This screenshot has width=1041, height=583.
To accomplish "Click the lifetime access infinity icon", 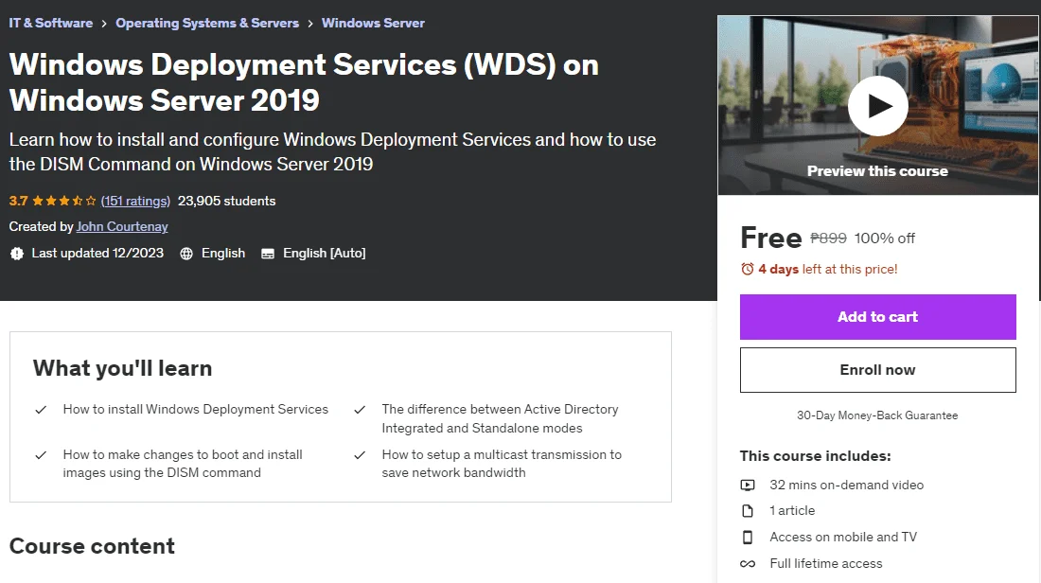I will 748,564.
